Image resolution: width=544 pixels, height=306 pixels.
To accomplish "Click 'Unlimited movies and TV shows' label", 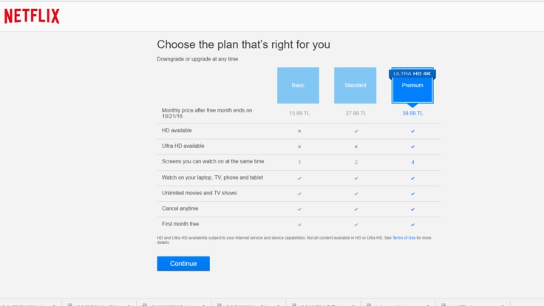I will point(199,193).
